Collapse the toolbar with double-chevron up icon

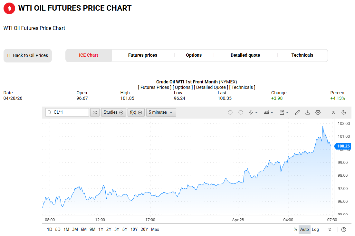(x=333, y=112)
